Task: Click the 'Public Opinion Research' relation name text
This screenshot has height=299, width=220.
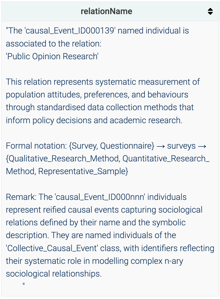Action: [x=52, y=56]
